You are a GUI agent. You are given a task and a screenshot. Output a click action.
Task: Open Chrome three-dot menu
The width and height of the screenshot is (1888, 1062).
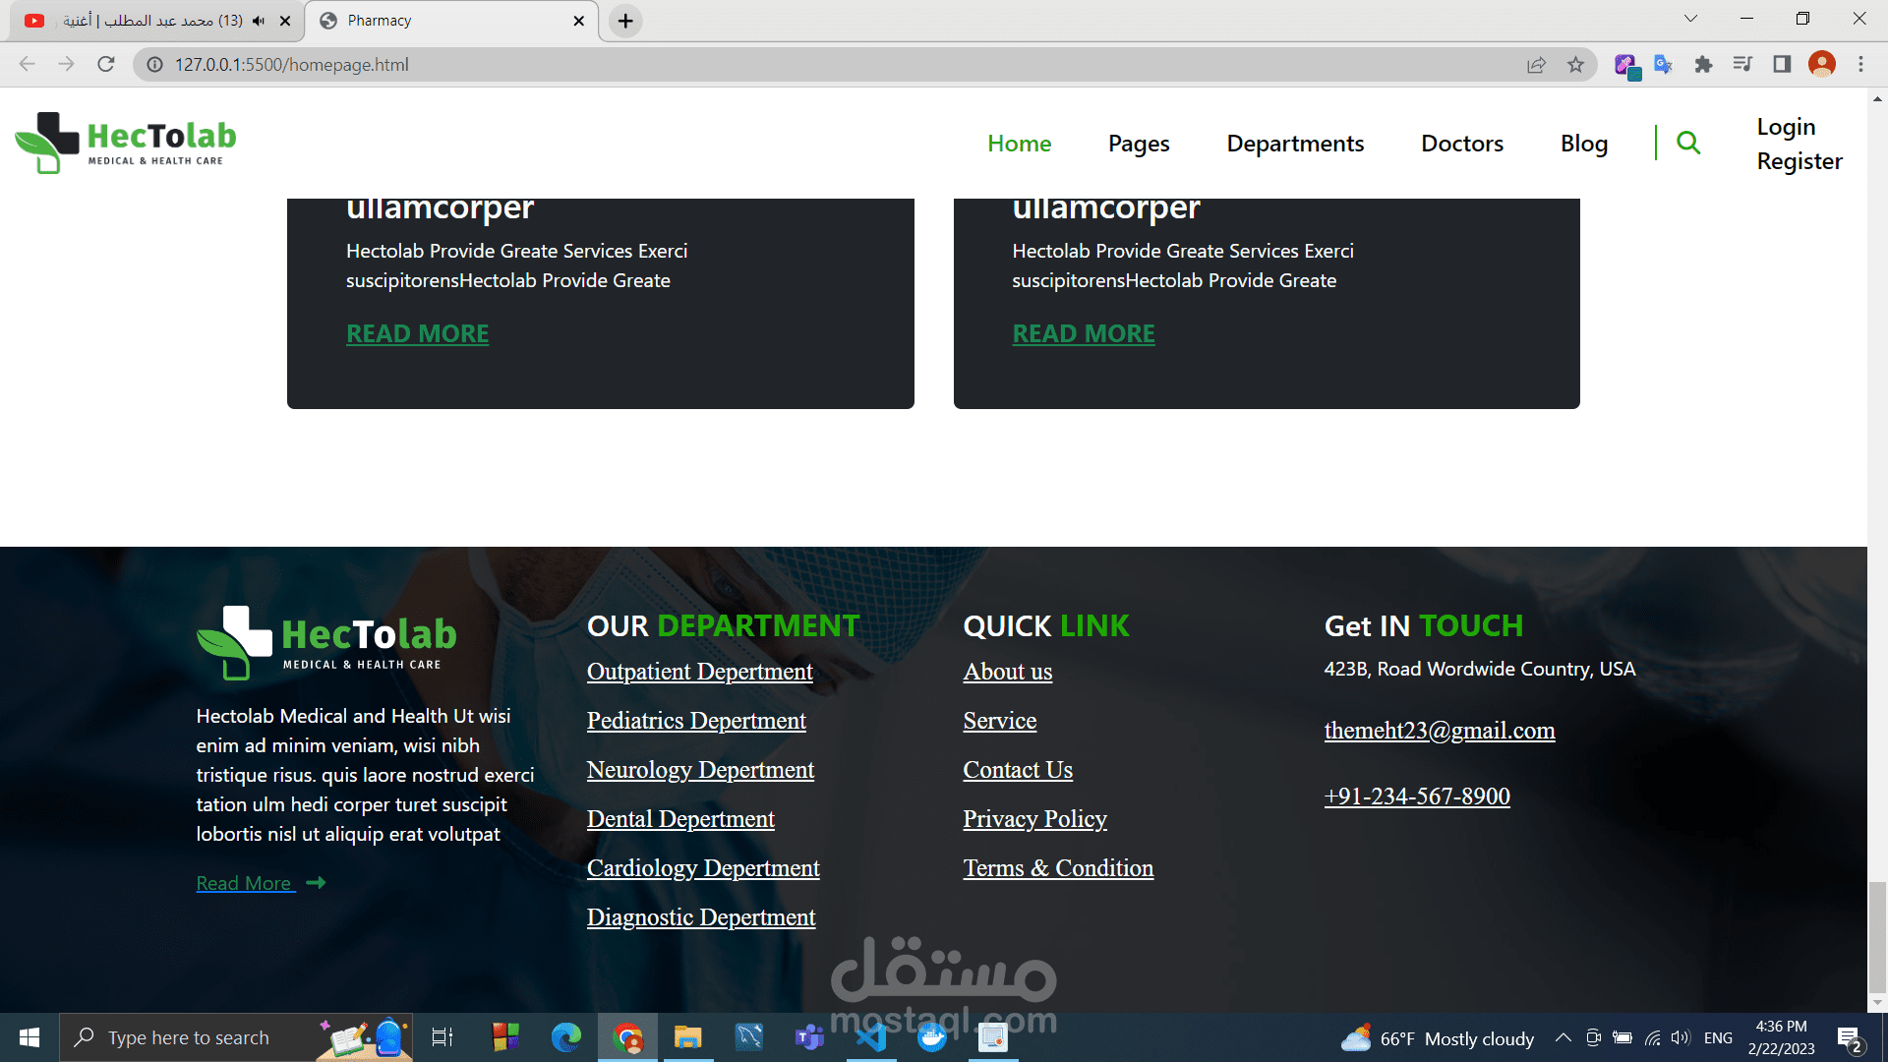(1860, 65)
